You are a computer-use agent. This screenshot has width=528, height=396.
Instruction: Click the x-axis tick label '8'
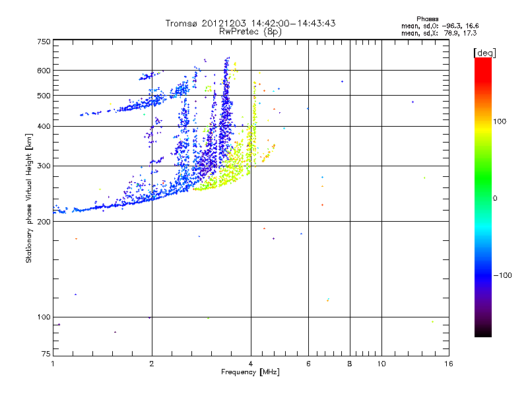pyautogui.click(x=350, y=364)
